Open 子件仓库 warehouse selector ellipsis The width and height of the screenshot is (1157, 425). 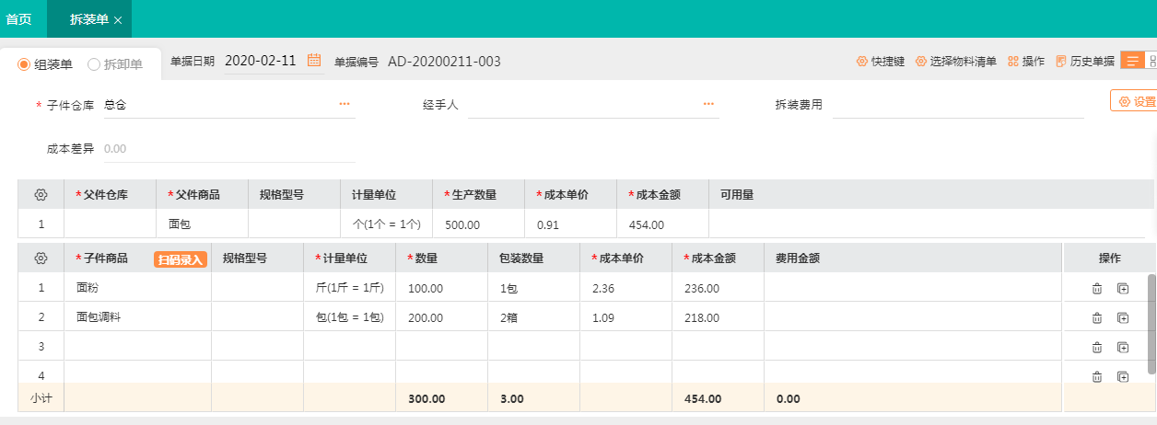345,104
